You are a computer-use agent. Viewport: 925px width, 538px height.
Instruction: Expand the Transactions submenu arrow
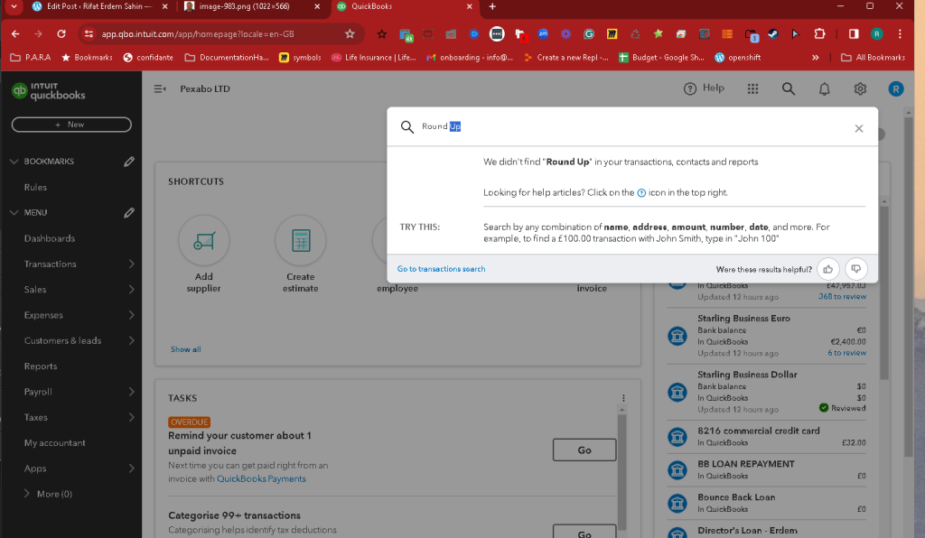coord(131,264)
